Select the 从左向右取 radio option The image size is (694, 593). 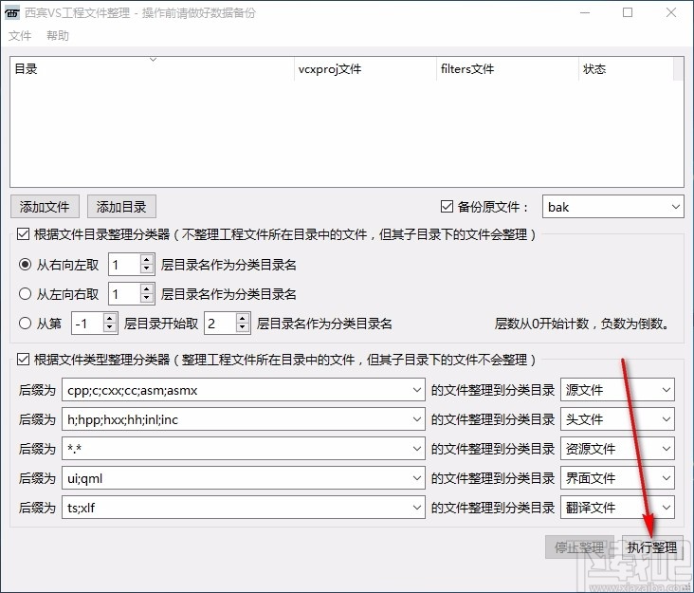click(x=26, y=294)
